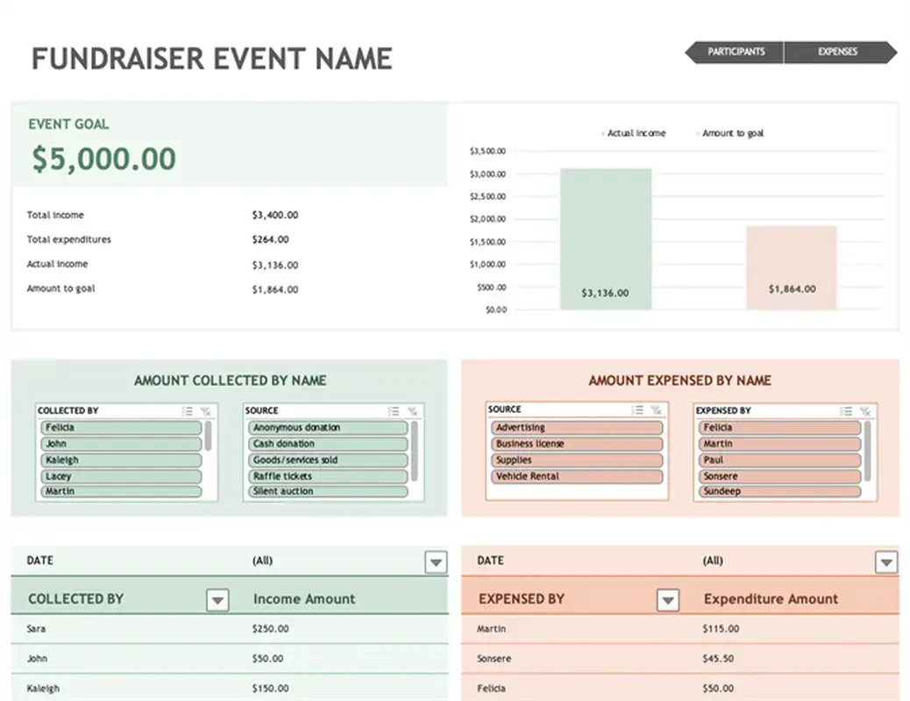This screenshot has width=910, height=701.
Task: Click the Multi-Select icon on EXPENSED BY slicer
Action: coord(845,409)
